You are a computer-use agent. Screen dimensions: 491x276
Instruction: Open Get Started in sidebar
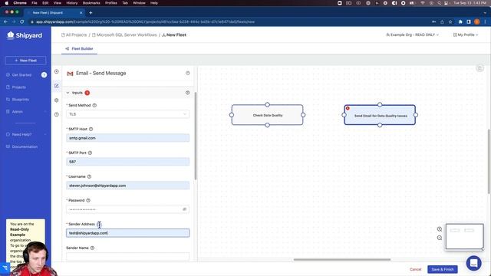pos(21,75)
